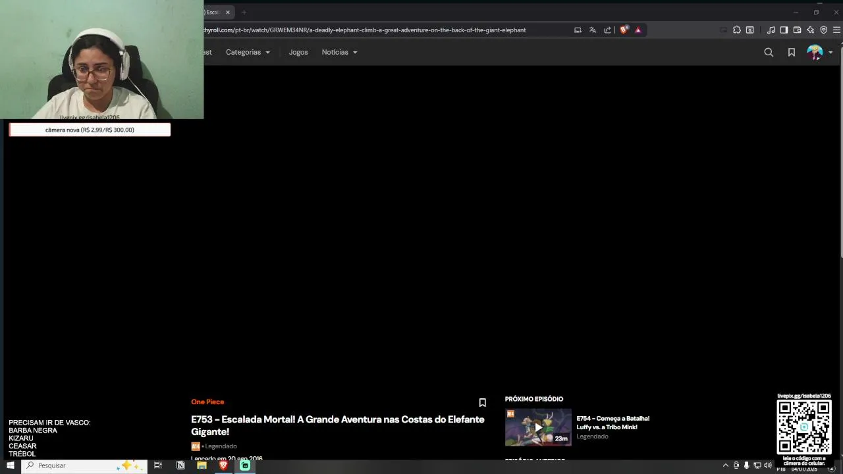Click the Brave Shields lion icon
Viewport: 843px width, 474px height.
point(624,30)
